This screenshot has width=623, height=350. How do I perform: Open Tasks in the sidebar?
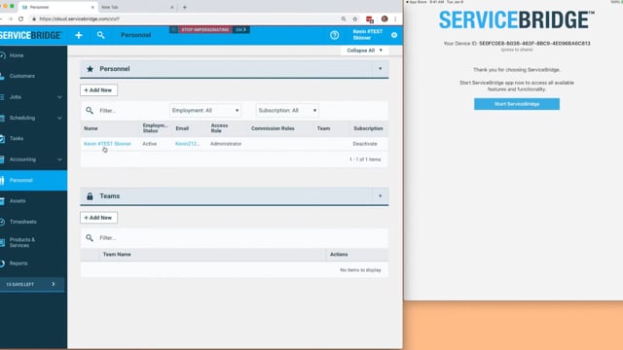[x=33, y=138]
